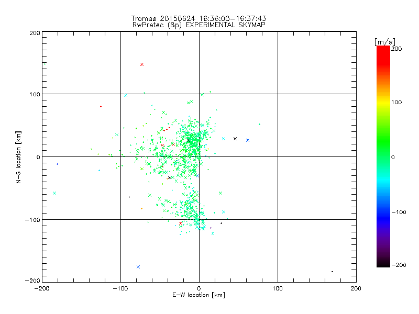Image resolution: width=419 pixels, height=314 pixels.
Task: Click the plot title 'Tromsø 20150624 16:36:00-16:37:43'
Action: 199,18
